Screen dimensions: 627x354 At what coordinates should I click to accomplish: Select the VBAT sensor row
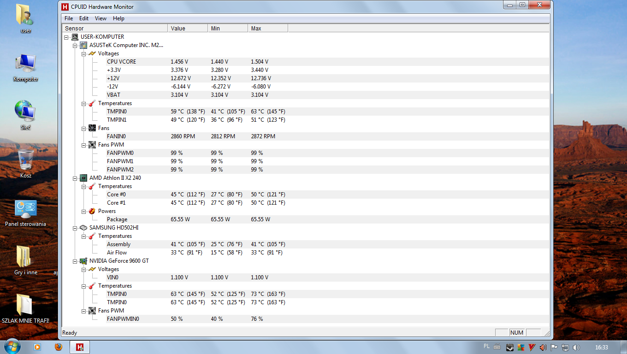[x=327, y=95]
